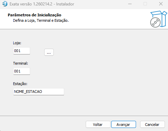The width and height of the screenshot is (168, 131).
Task: Click the Exata app icon in title bar
Action: pos(5,4)
